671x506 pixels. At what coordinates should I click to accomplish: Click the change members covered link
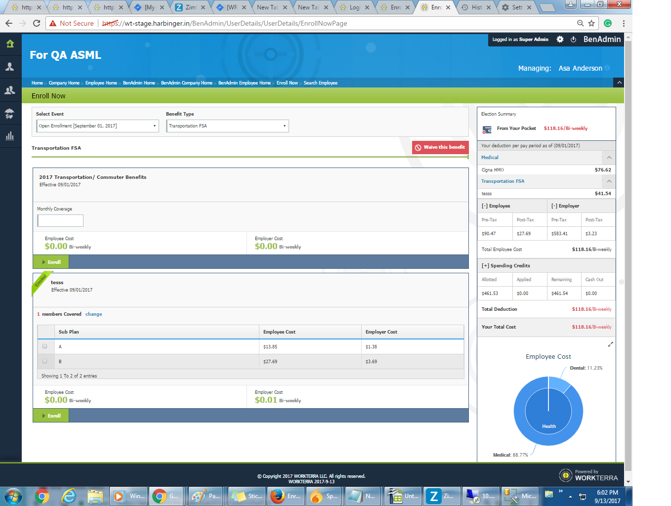pyautogui.click(x=93, y=314)
